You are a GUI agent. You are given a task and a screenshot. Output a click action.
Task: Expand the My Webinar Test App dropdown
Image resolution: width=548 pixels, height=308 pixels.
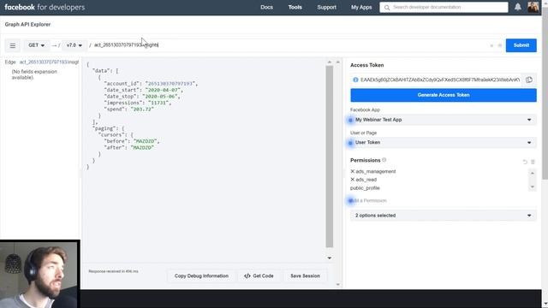click(x=444, y=120)
